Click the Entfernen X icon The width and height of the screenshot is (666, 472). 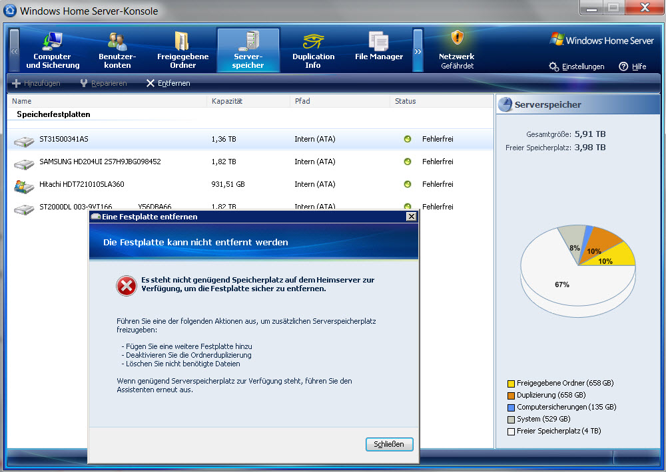pos(151,83)
